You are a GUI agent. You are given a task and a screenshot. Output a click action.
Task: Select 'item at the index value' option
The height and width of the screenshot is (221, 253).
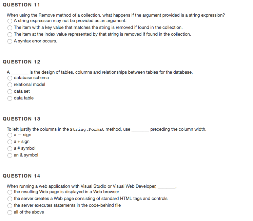point(10,35)
